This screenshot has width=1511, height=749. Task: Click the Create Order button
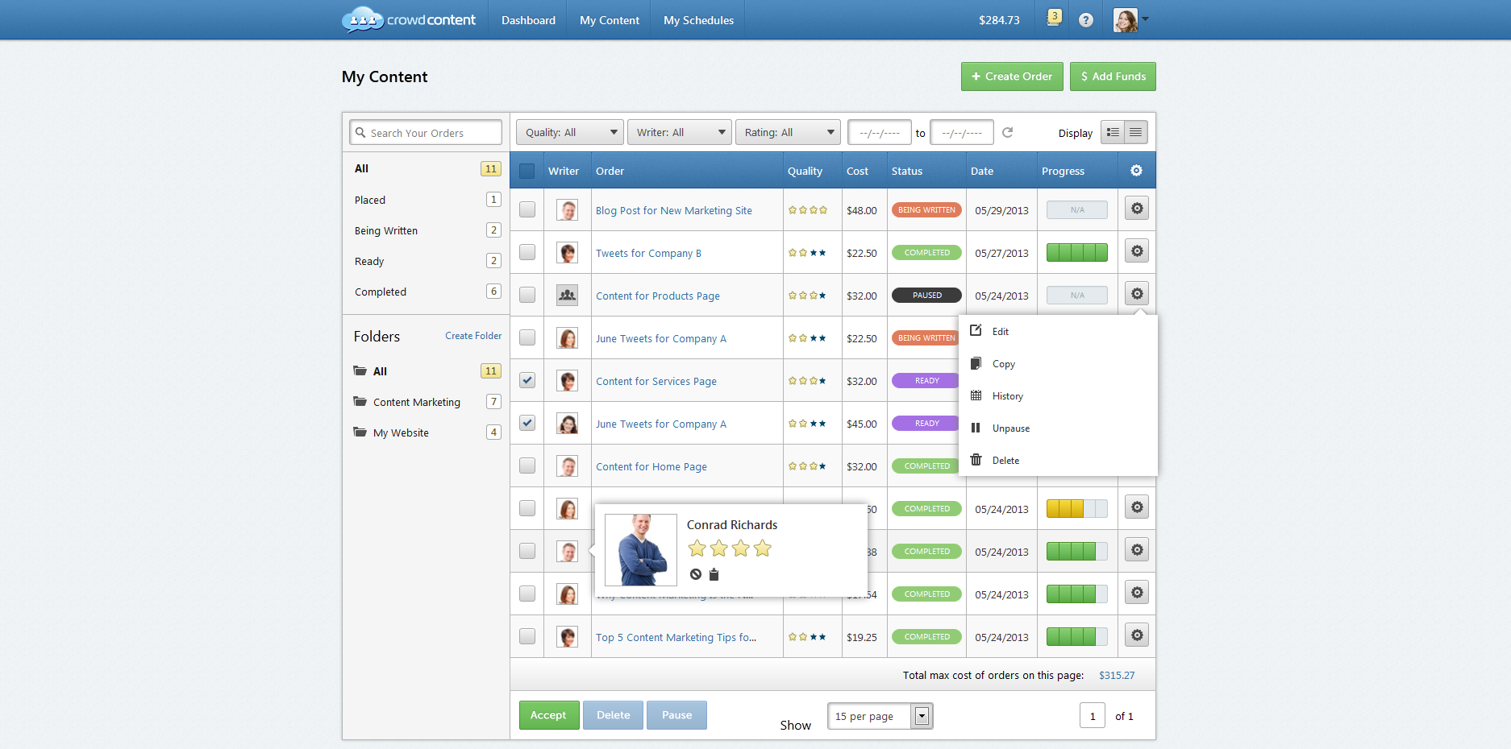coord(1011,77)
